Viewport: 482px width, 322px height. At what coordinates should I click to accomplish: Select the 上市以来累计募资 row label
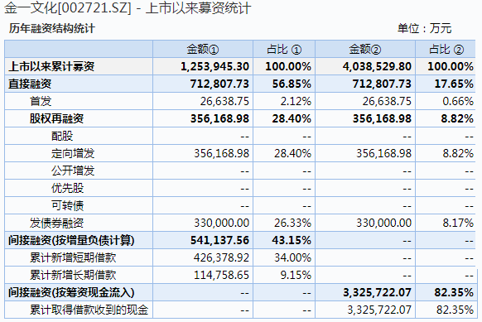pyautogui.click(x=51, y=66)
